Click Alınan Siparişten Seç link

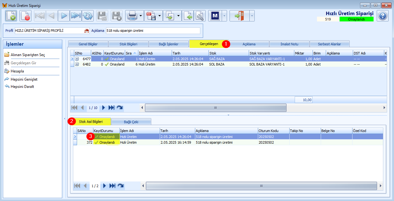pyautogui.click(x=28, y=55)
